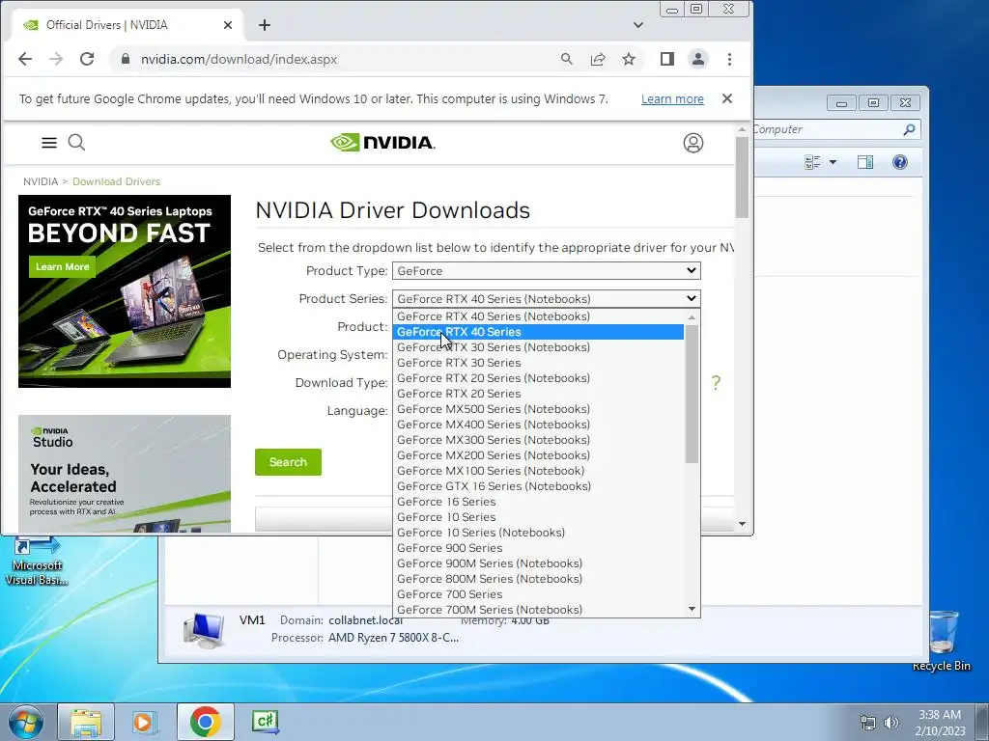Open the Product Type dropdown

[547, 271]
